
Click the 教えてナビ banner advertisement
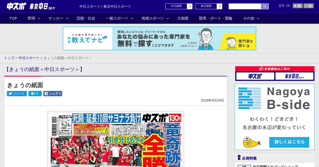[159, 38]
